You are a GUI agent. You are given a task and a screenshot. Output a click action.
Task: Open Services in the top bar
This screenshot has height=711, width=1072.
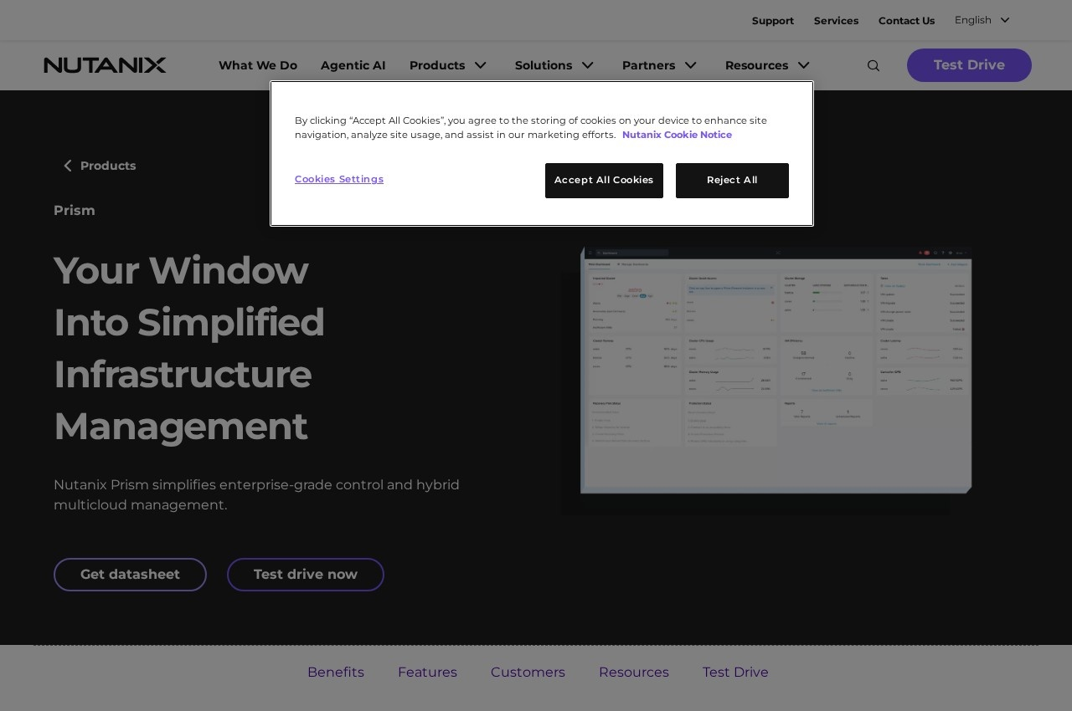(836, 21)
